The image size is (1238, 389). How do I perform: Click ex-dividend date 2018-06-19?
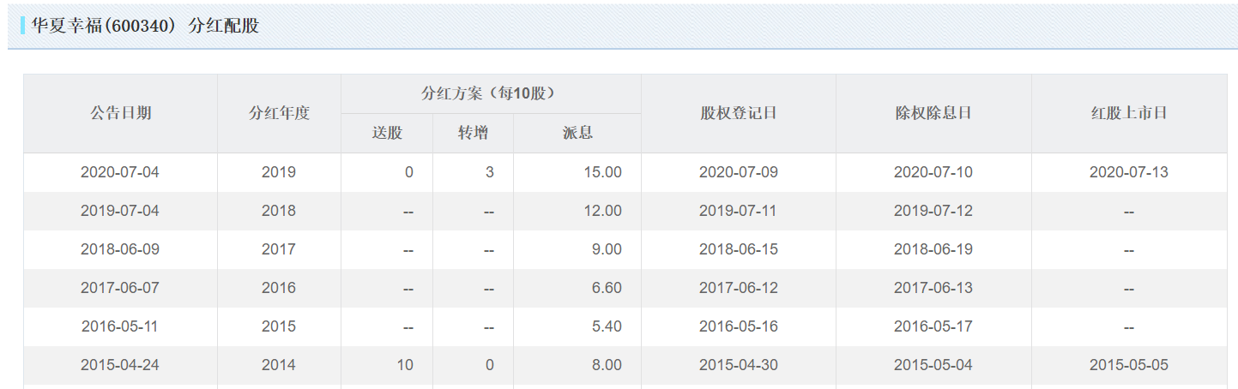coord(933,249)
